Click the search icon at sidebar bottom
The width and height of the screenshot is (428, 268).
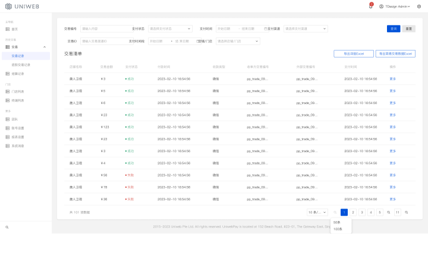coord(7,227)
